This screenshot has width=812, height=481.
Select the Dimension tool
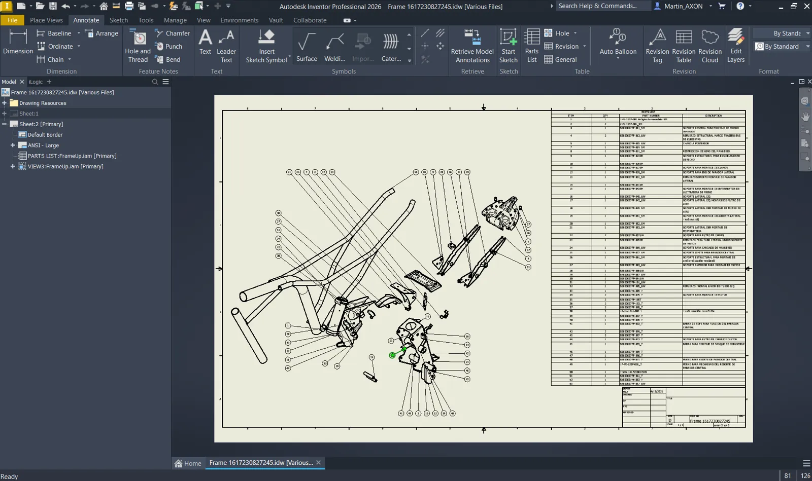click(18, 42)
